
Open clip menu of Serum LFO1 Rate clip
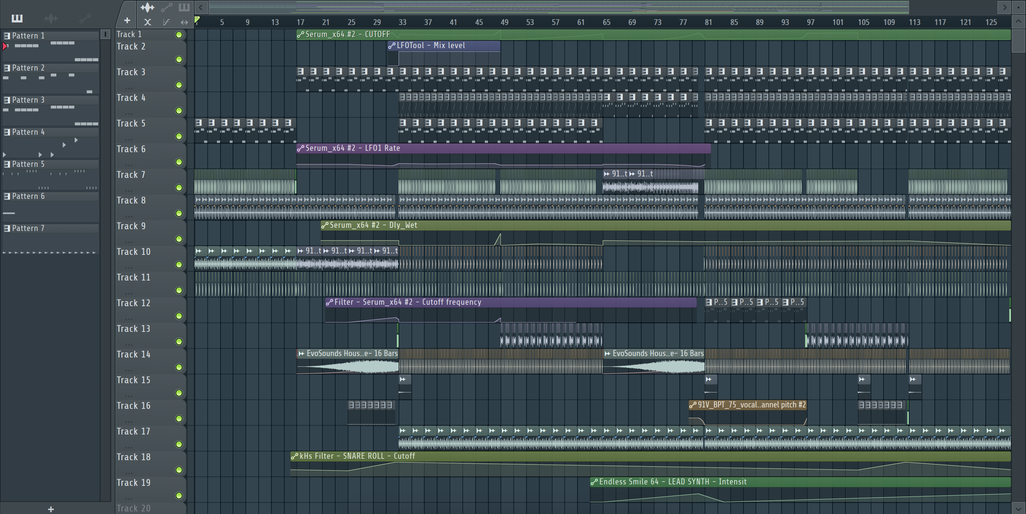coord(301,148)
